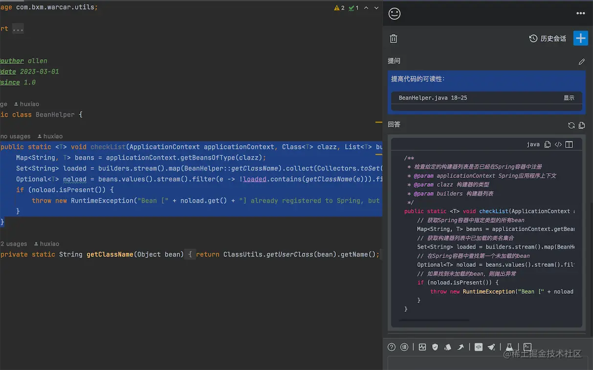Click the help question mark icon in the bottom toolbar
Viewport: 593px width, 370px height.
(x=392, y=347)
